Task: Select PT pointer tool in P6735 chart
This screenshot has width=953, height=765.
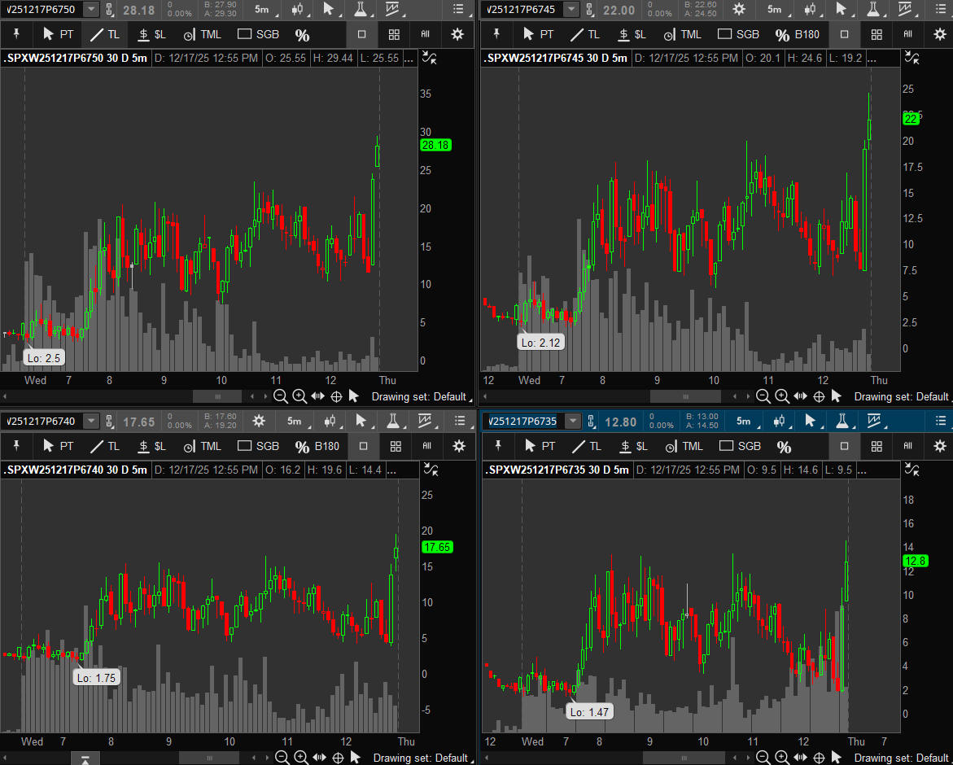Action: click(540, 446)
